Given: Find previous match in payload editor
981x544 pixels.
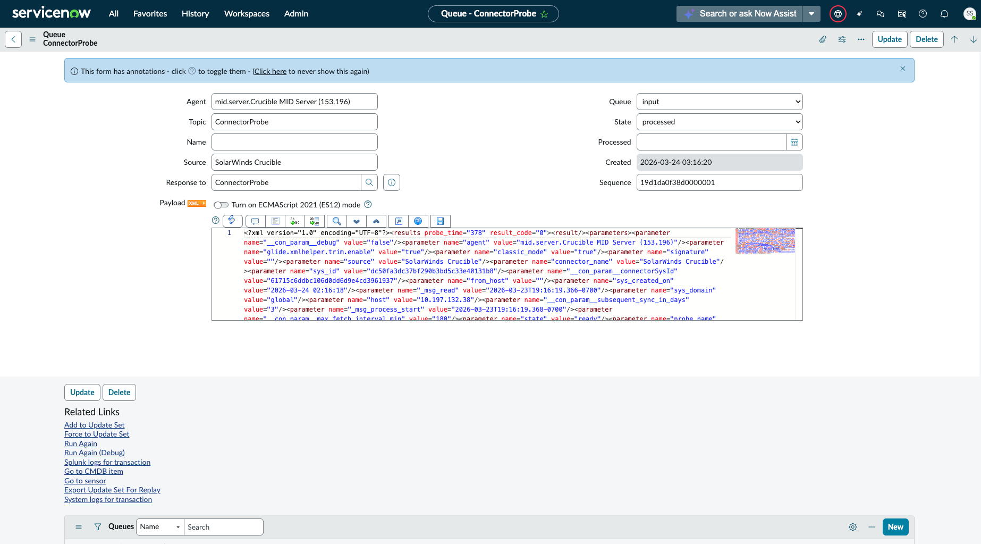Looking at the screenshot, I should tap(376, 221).
